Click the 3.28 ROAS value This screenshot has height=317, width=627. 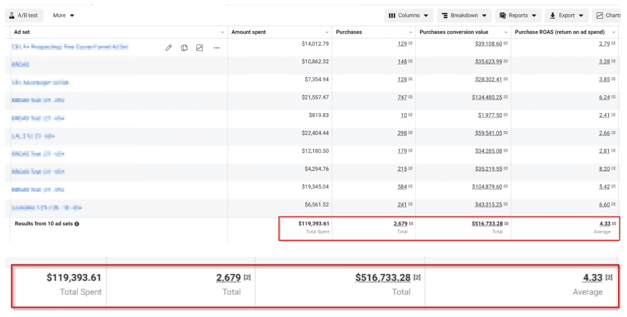coord(604,62)
